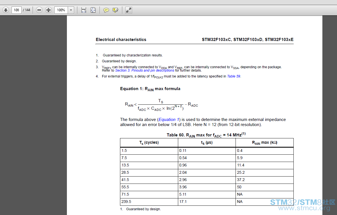Click table cell '71.5'
Screen dimensions: 337x215
(149, 195)
